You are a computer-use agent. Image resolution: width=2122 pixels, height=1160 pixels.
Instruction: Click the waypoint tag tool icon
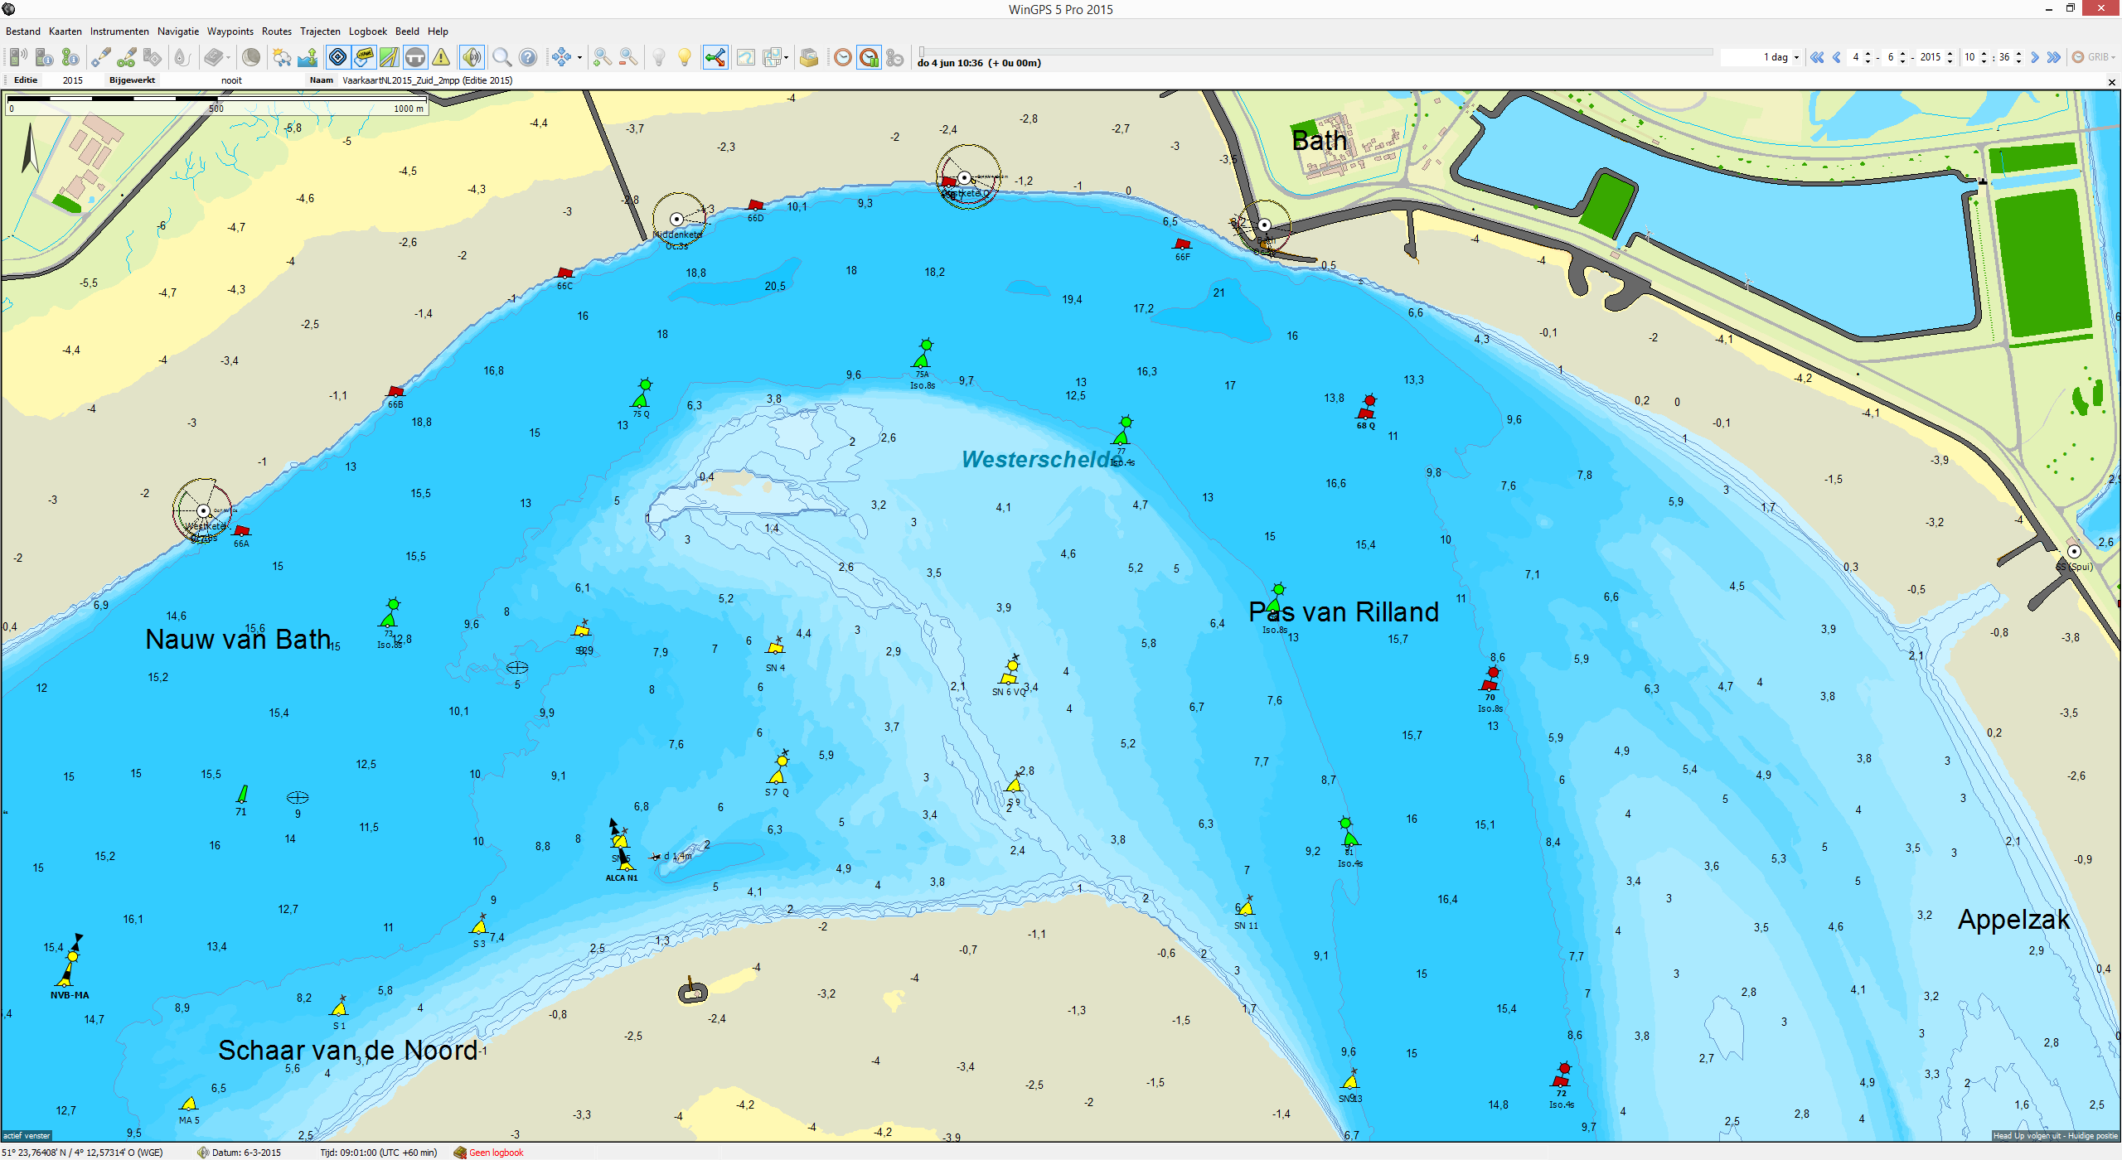point(153,57)
